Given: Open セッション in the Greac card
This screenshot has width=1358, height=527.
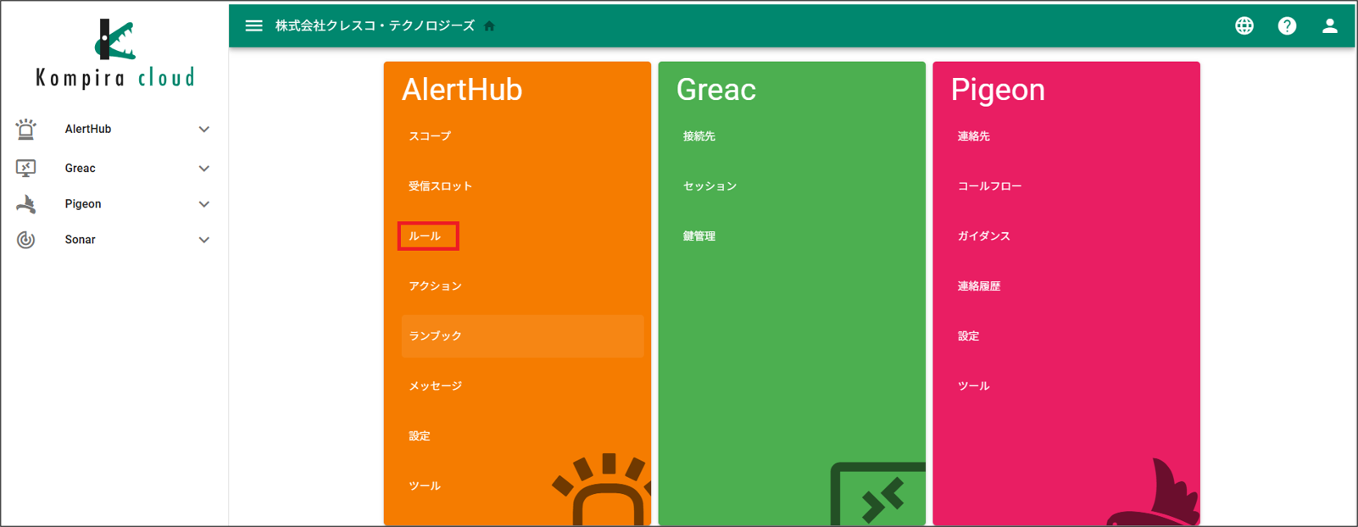Looking at the screenshot, I should coord(710,186).
